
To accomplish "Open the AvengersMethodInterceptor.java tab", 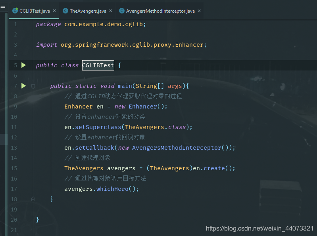I will (x=160, y=11).
